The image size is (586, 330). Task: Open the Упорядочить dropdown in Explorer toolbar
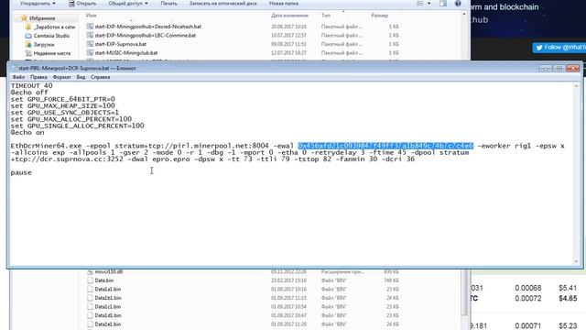38,4
